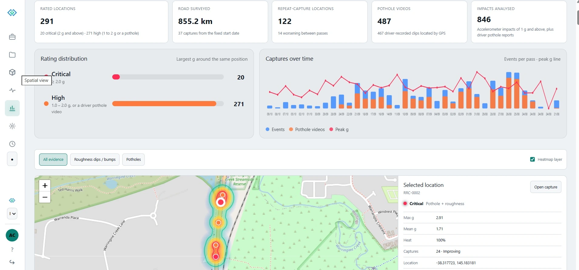Click the Rated Locations card
Viewport: 579px width, 270px height.
tap(101, 22)
